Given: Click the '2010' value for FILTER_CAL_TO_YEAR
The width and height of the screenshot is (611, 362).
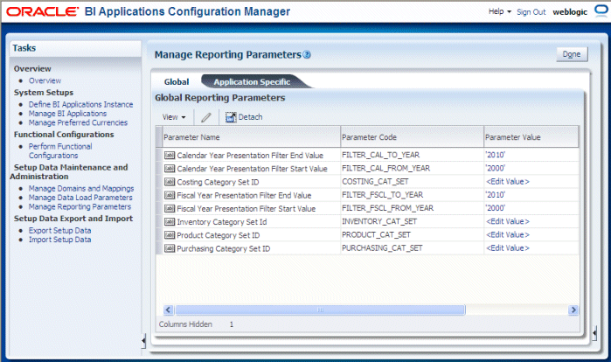Looking at the screenshot, I should (496, 155).
